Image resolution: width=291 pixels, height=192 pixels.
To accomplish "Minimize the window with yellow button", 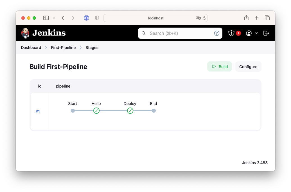I will (29, 18).
